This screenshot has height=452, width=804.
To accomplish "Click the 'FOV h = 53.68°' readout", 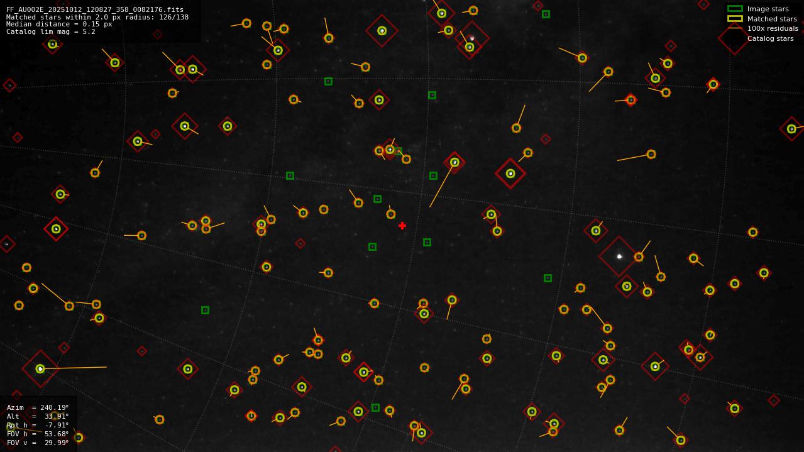I will pyautogui.click(x=38, y=434).
